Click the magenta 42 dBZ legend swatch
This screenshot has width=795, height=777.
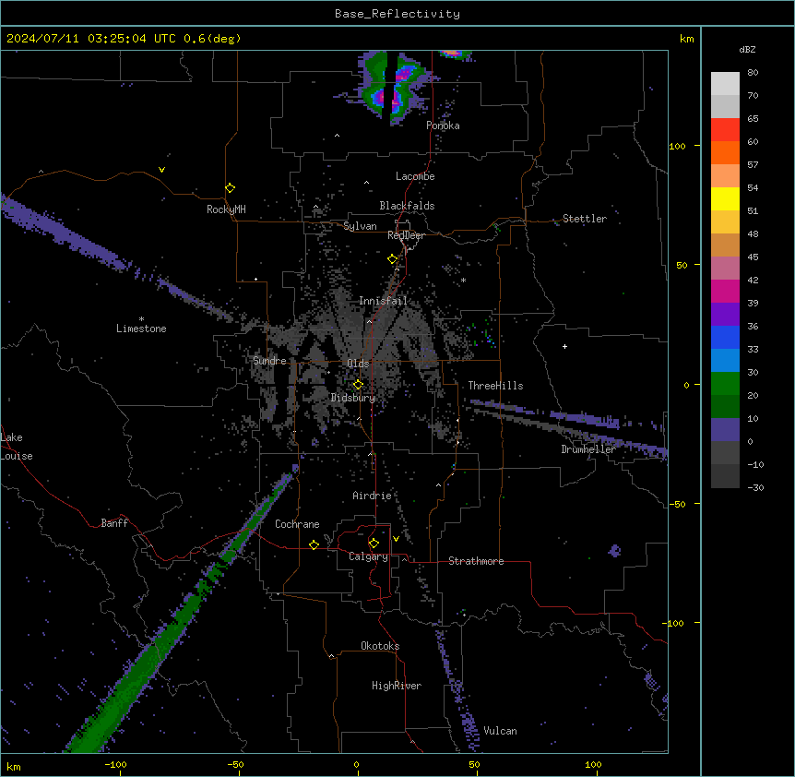click(x=725, y=291)
